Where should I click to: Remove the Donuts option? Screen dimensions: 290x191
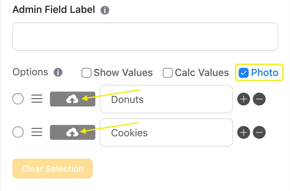(259, 99)
